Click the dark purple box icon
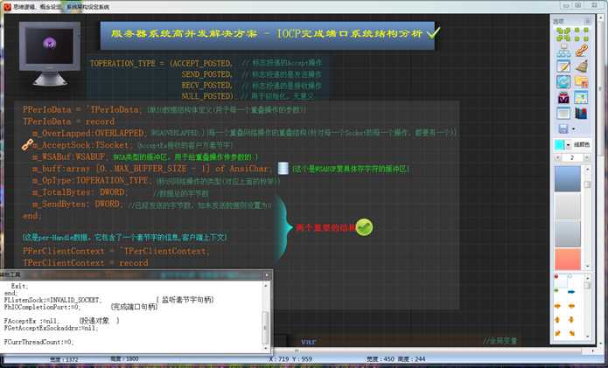This screenshot has height=368, width=608. point(563,98)
